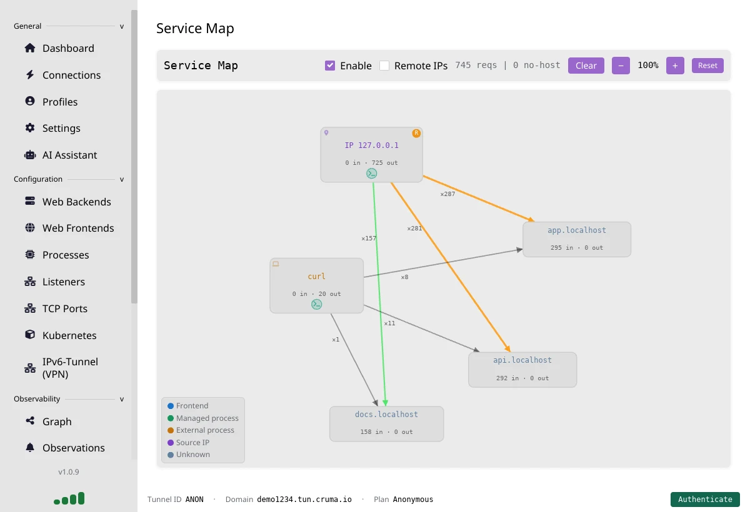Click the x287 edge label
Viewport: 750px width, 512px height.
(447, 194)
